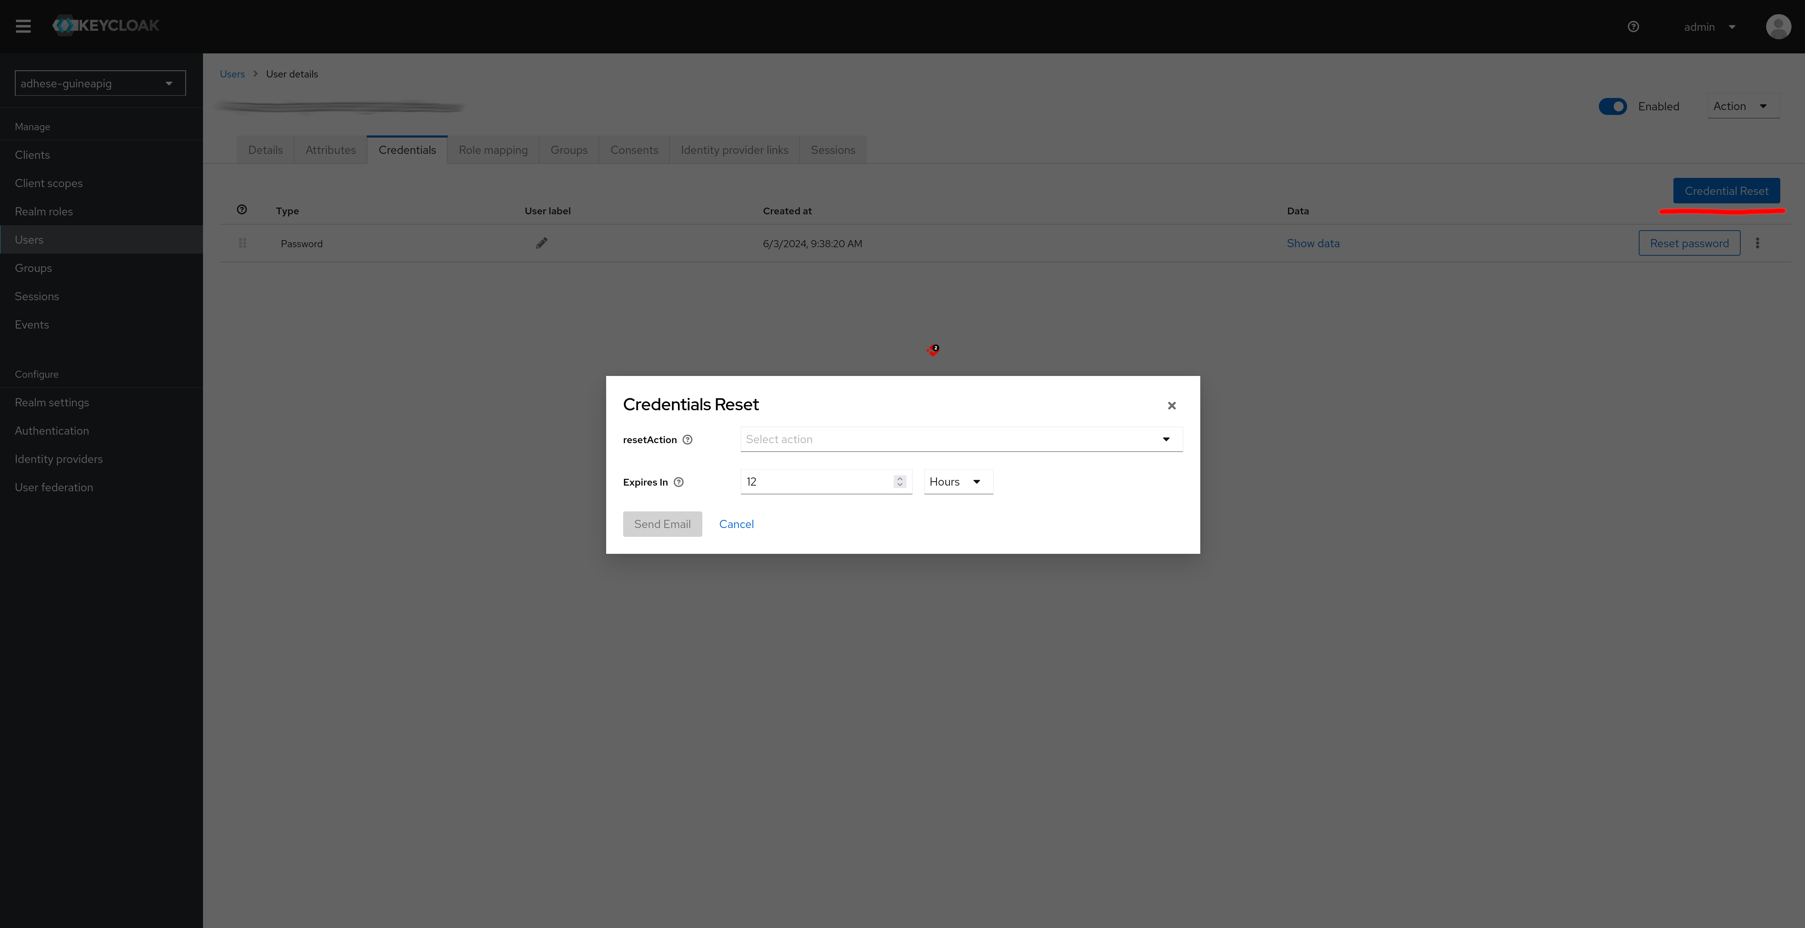Click the resetAction help icon
1805x928 pixels.
pos(687,440)
